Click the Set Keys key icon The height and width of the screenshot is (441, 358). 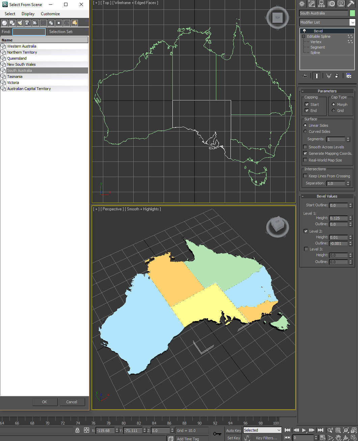[x=217, y=434]
